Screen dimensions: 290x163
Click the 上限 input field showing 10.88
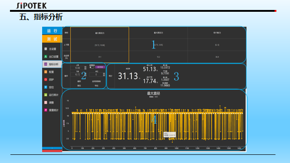tap(77, 68)
